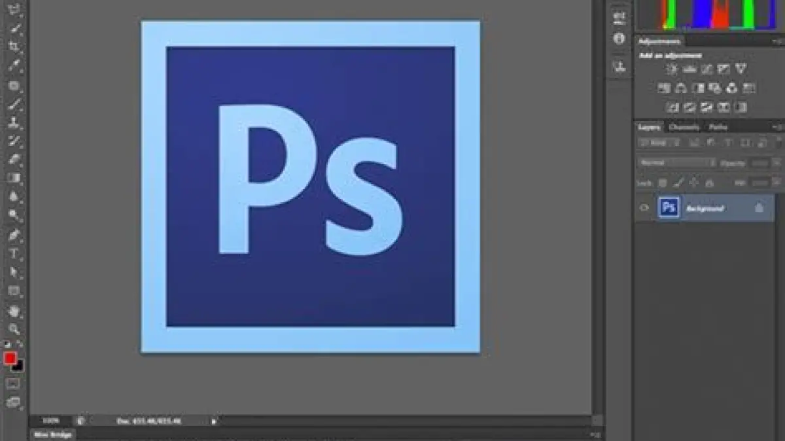Toggle lock transparent pixels in Layers panel
The height and width of the screenshot is (441, 785).
pos(662,183)
